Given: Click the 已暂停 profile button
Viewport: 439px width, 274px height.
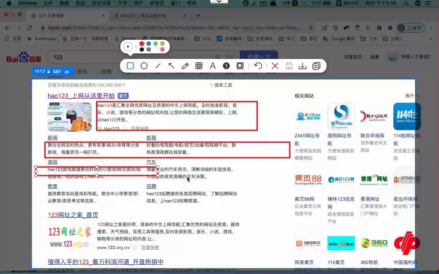Looking at the screenshot, I should (x=411, y=28).
